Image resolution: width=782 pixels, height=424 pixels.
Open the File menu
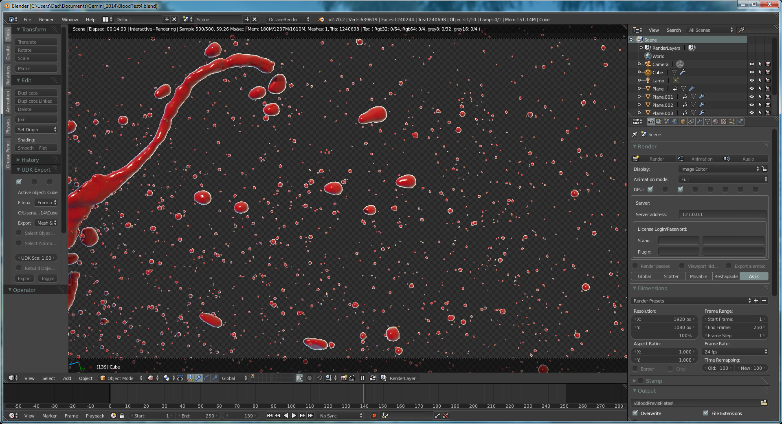[x=27, y=19]
